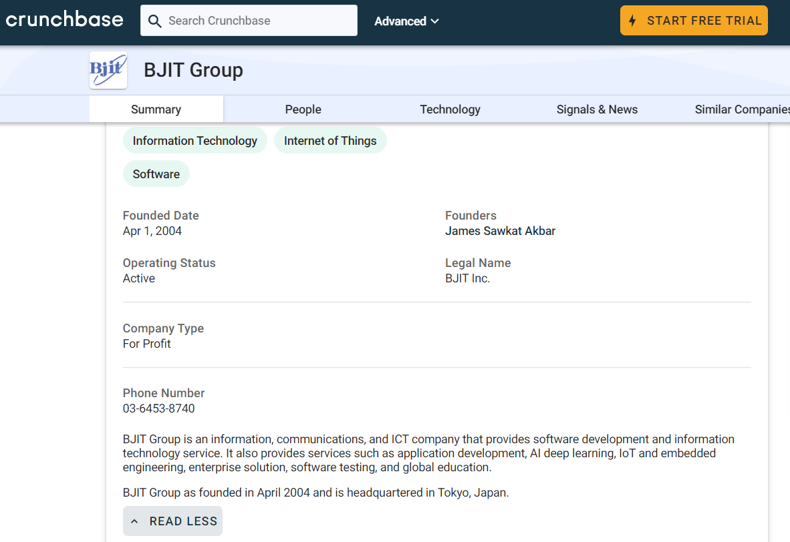Click the search magnifier icon

tap(154, 21)
